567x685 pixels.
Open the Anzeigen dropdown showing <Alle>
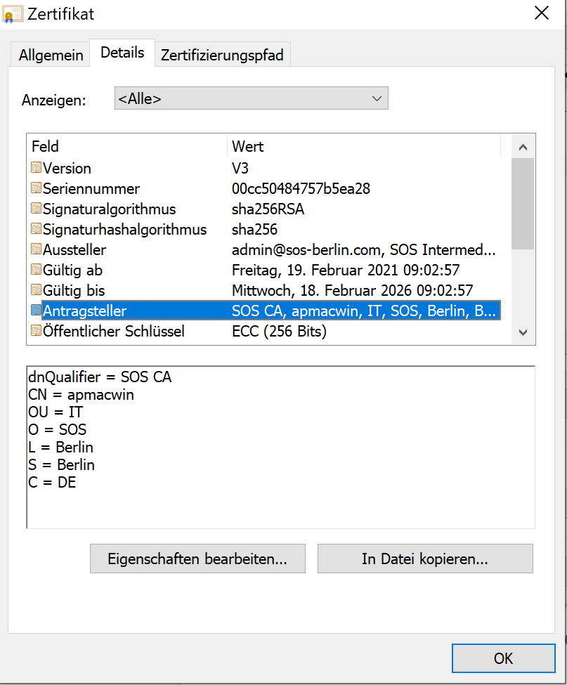tap(251, 98)
